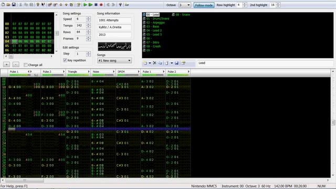
Task: Increase the Frames stepper value
Action: [88, 37]
